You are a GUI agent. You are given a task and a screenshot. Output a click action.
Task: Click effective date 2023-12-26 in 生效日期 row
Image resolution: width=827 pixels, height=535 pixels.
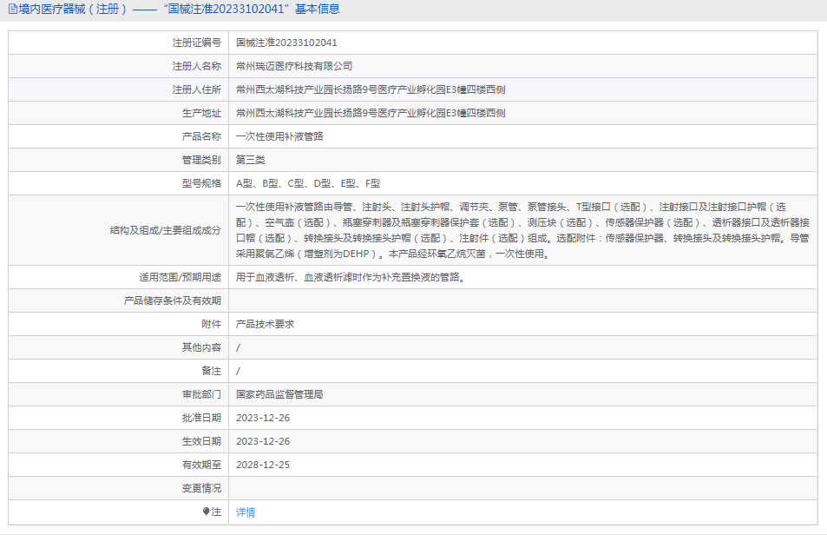[x=263, y=441]
